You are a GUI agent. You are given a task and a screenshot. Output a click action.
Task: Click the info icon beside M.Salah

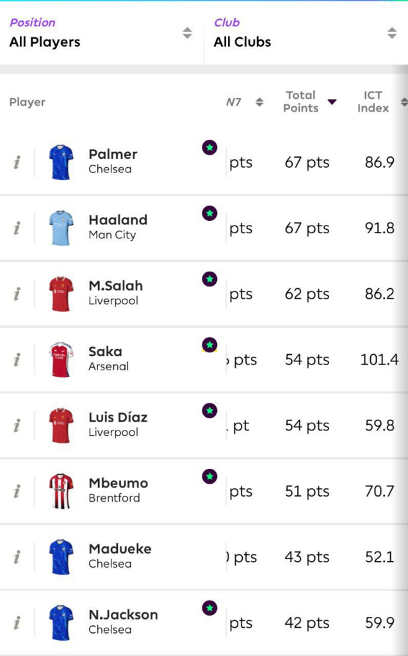coord(17,294)
